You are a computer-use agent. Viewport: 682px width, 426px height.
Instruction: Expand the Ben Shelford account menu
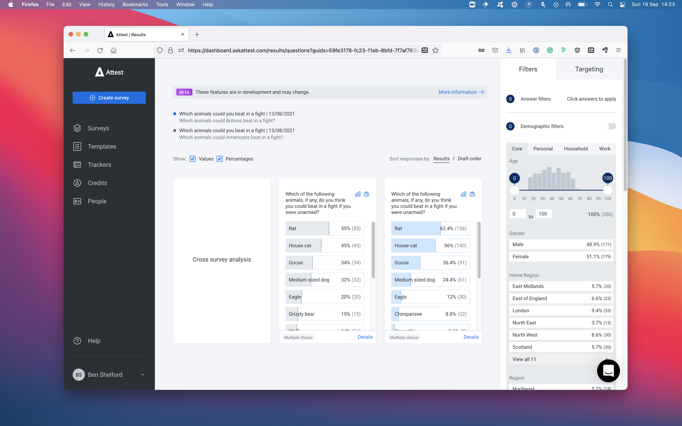(109, 375)
